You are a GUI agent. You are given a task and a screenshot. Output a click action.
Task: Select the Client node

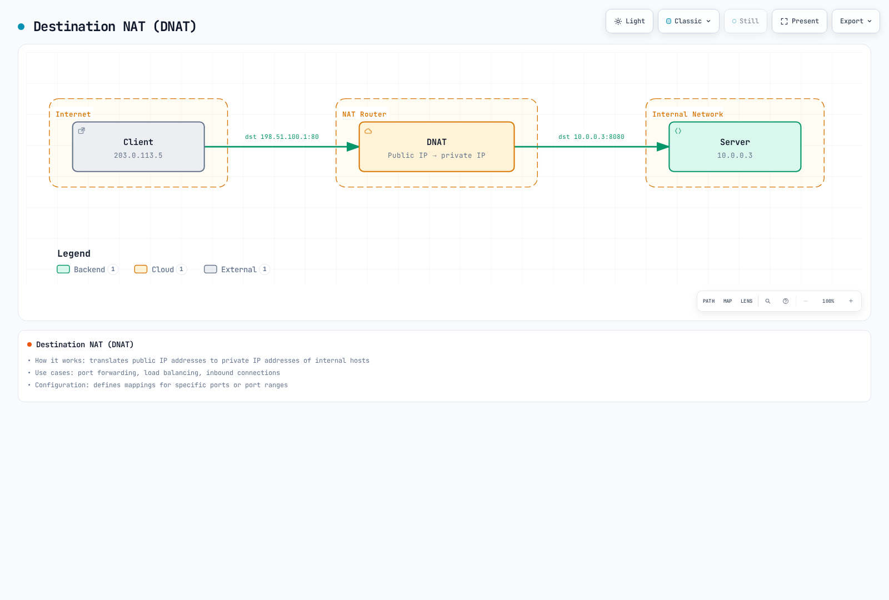tap(138, 147)
